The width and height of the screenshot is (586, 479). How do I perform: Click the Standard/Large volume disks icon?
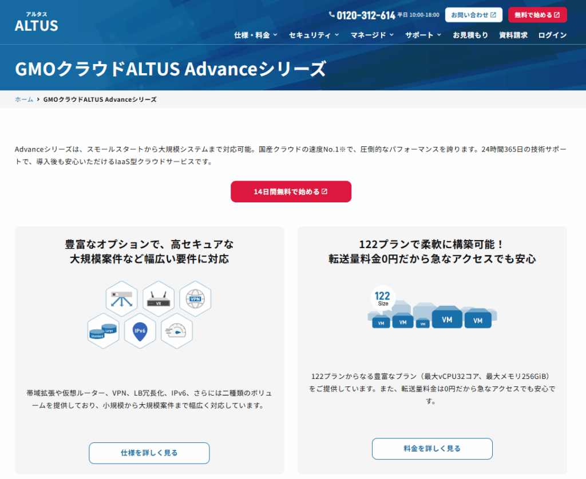(104, 330)
